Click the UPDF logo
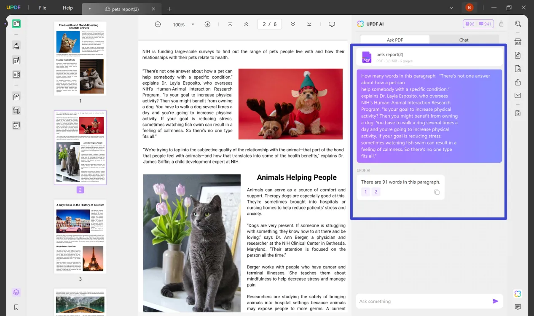534x316 pixels. pos(14,8)
